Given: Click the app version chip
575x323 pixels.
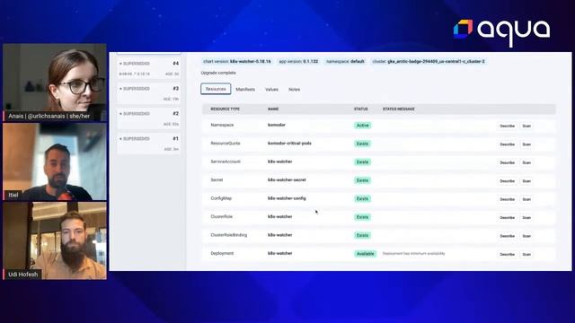Looking at the screenshot, I should [x=298, y=62].
